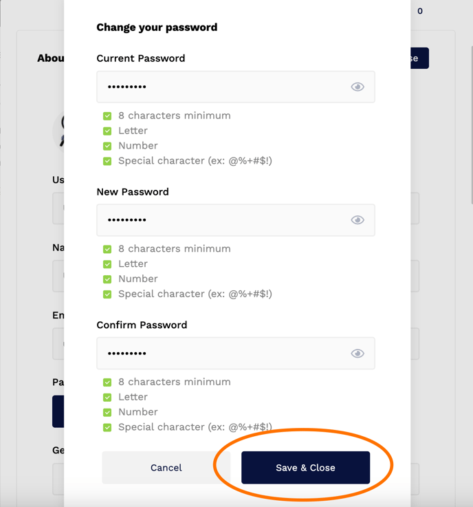Click Confirm Password Number checkmark
473x507 pixels.
pyautogui.click(x=107, y=412)
